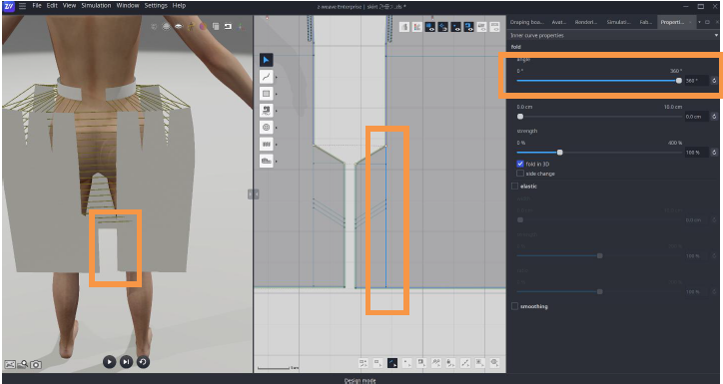Enable the side change checkbox
Image resolution: width=723 pixels, height=384 pixels.
[520, 174]
